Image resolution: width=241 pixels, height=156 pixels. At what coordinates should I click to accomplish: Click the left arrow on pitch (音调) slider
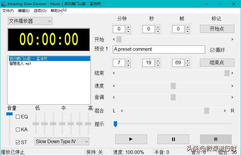point(114,97)
